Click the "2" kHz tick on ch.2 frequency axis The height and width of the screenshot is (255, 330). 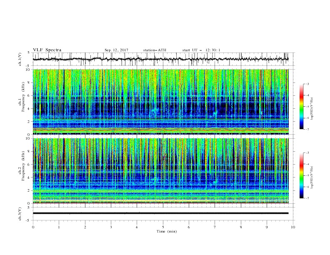coord(30,190)
